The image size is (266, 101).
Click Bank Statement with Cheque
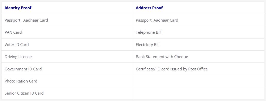(162, 57)
